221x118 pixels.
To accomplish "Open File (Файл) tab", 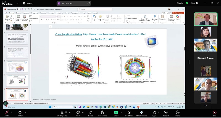I will (x=6, y=13).
